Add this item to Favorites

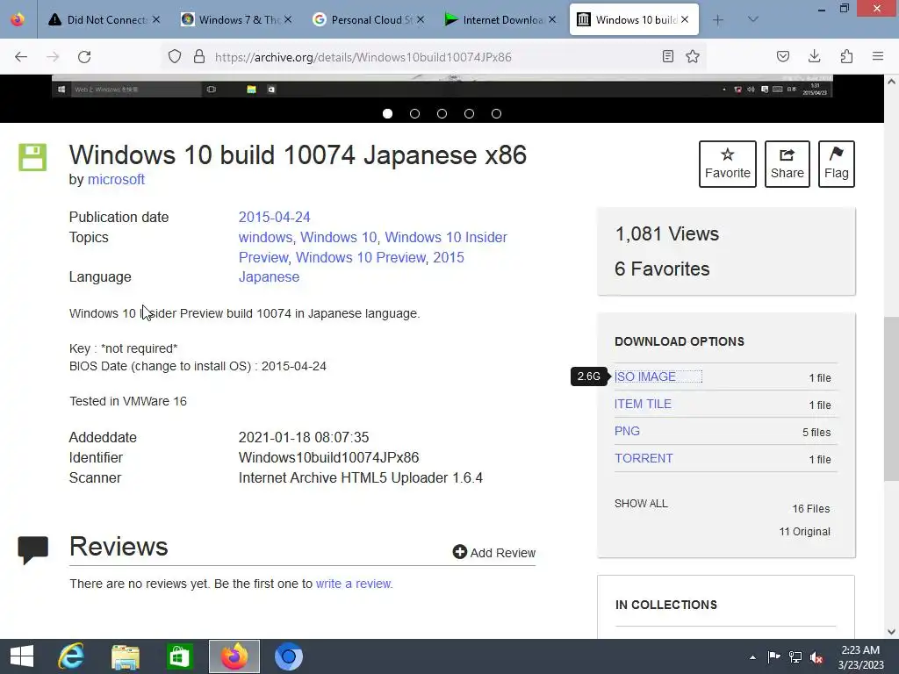728,164
